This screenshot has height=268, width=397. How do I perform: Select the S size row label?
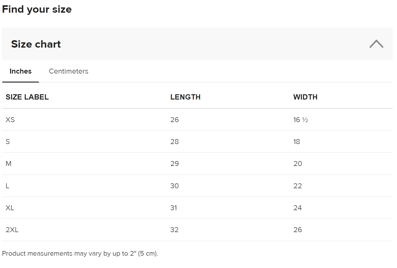(8, 142)
